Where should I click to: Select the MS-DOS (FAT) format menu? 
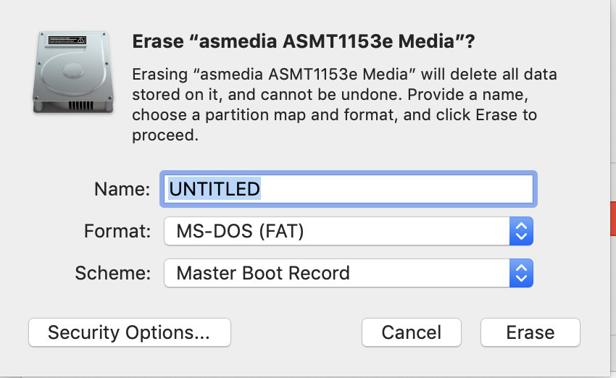349,231
